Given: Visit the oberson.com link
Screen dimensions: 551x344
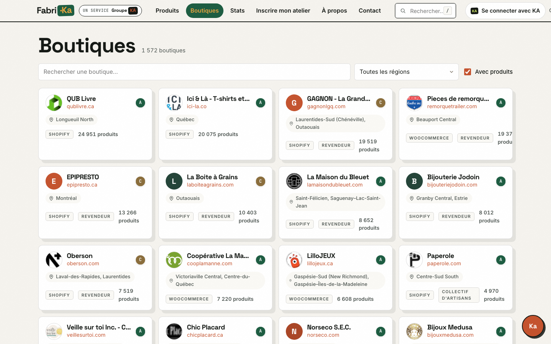Looking at the screenshot, I should pos(83,264).
